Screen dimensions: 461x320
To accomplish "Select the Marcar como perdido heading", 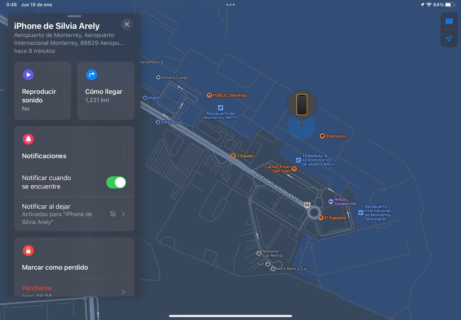I will tap(55, 267).
